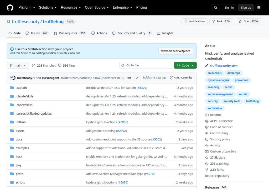269x189 pixels.
Task: Click the commits history clock icon
Action: point(172,78)
